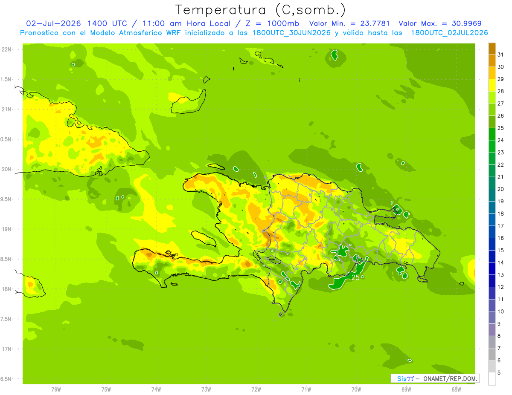This screenshot has height=395, width=512.
Task: Click the "18N" latitude axis label
Action: point(7,289)
